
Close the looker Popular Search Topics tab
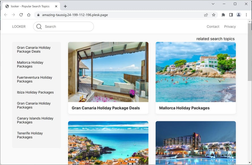click(x=56, y=6)
